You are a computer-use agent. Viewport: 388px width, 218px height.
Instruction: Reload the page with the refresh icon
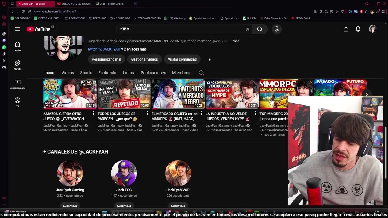click(x=23, y=12)
